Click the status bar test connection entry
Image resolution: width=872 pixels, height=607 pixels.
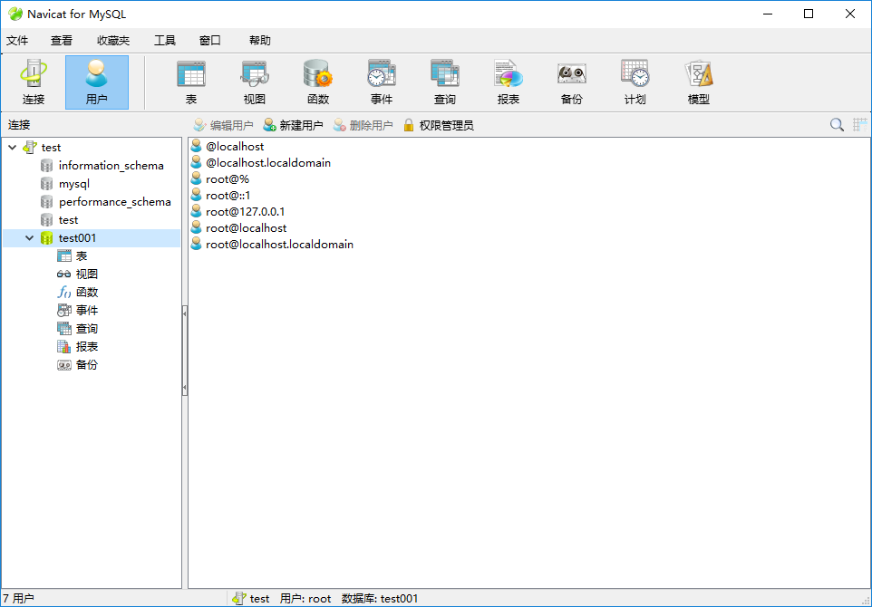click(251, 599)
